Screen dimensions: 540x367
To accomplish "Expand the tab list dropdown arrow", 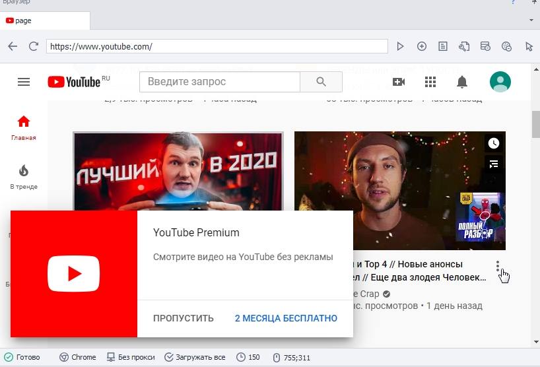I will click(x=531, y=20).
